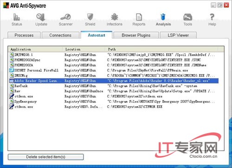Viewport: 232px width, 168px height.
Task: Open the Update section icon
Action: point(41,17)
